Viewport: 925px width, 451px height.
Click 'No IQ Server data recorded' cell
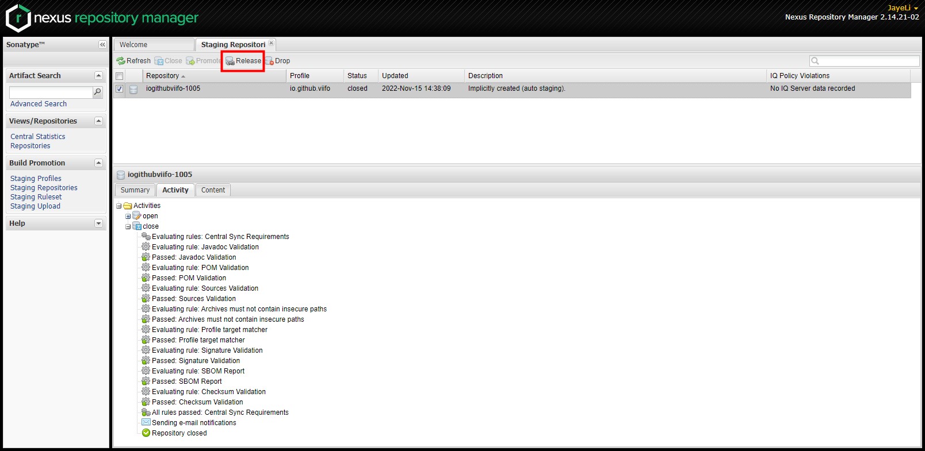pyautogui.click(x=812, y=88)
